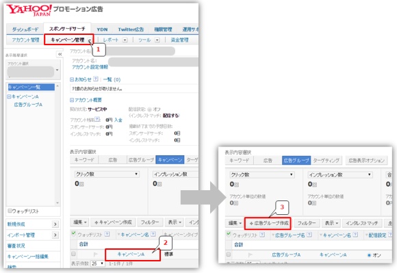Click the flag icon in the キャンペーンA table row
Image resolution: width=397 pixels, height=273 pixels.
point(95,255)
